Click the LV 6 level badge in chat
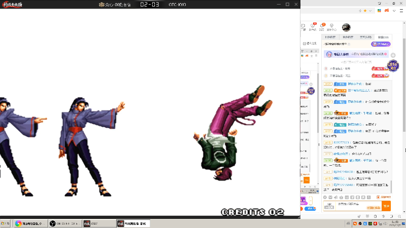Image resolution: width=406 pixels, height=228 pixels. pyautogui.click(x=327, y=185)
